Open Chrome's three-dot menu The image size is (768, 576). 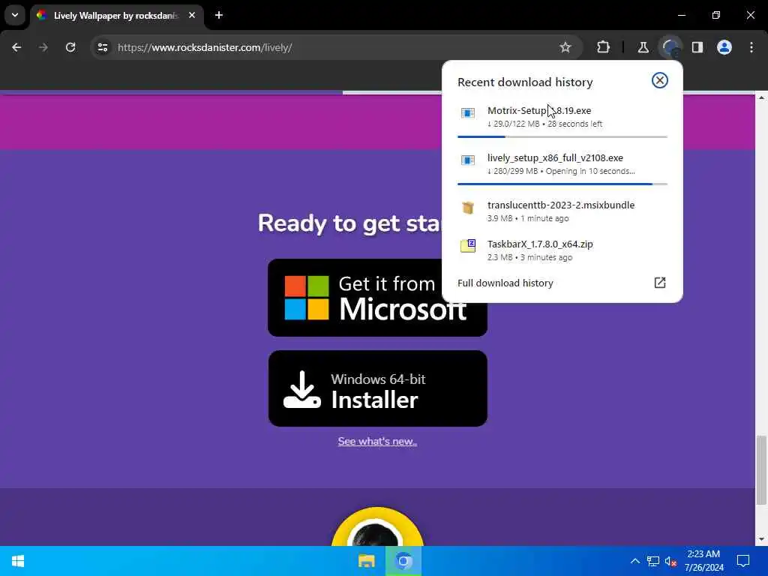(751, 47)
